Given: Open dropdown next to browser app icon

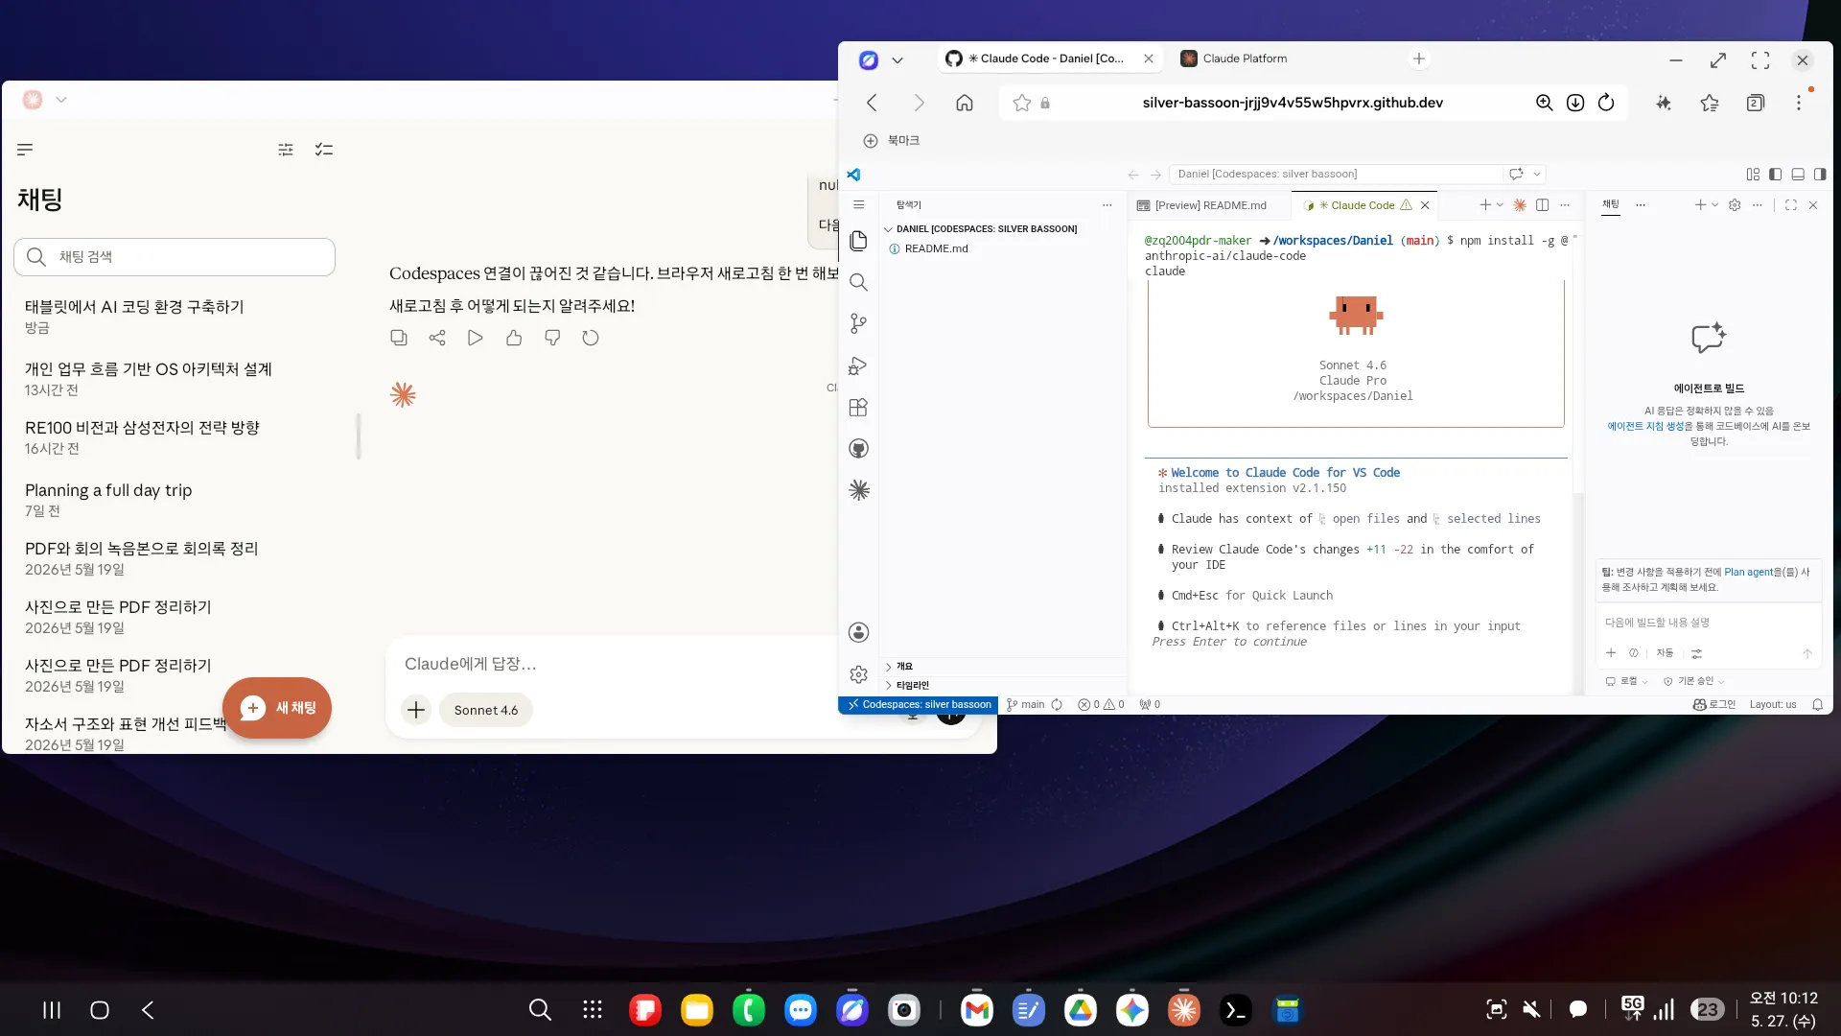Looking at the screenshot, I should [897, 59].
